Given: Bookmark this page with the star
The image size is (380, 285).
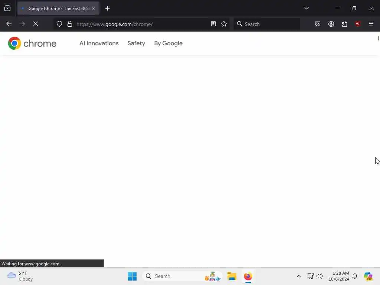Looking at the screenshot, I should click(224, 24).
